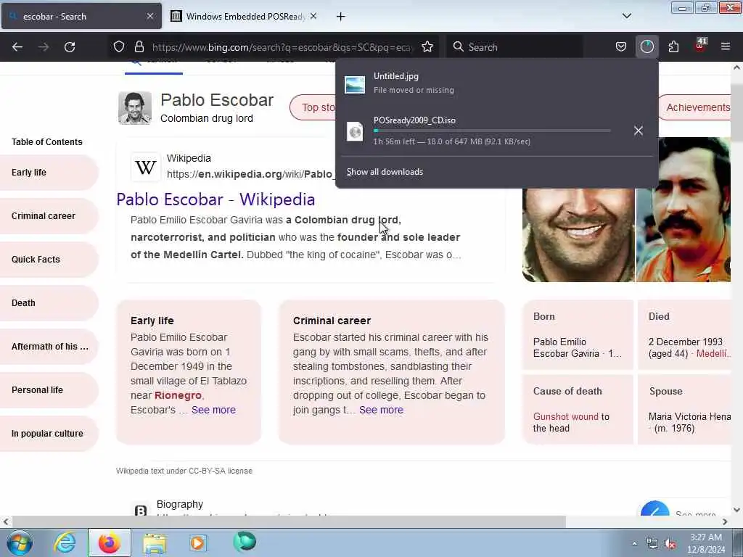This screenshot has height=557, width=743.
Task: Follow the Gunshot wound link
Action: pyautogui.click(x=566, y=417)
